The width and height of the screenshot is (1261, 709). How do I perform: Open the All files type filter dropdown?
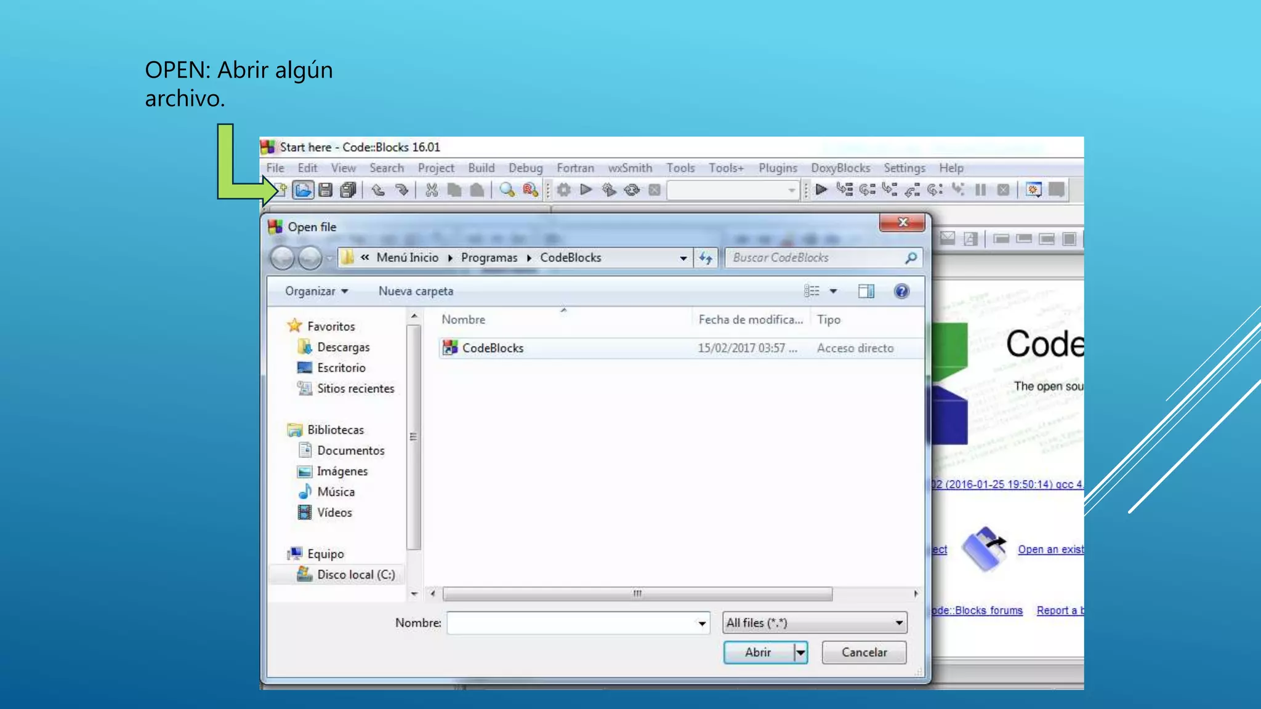pyautogui.click(x=814, y=623)
